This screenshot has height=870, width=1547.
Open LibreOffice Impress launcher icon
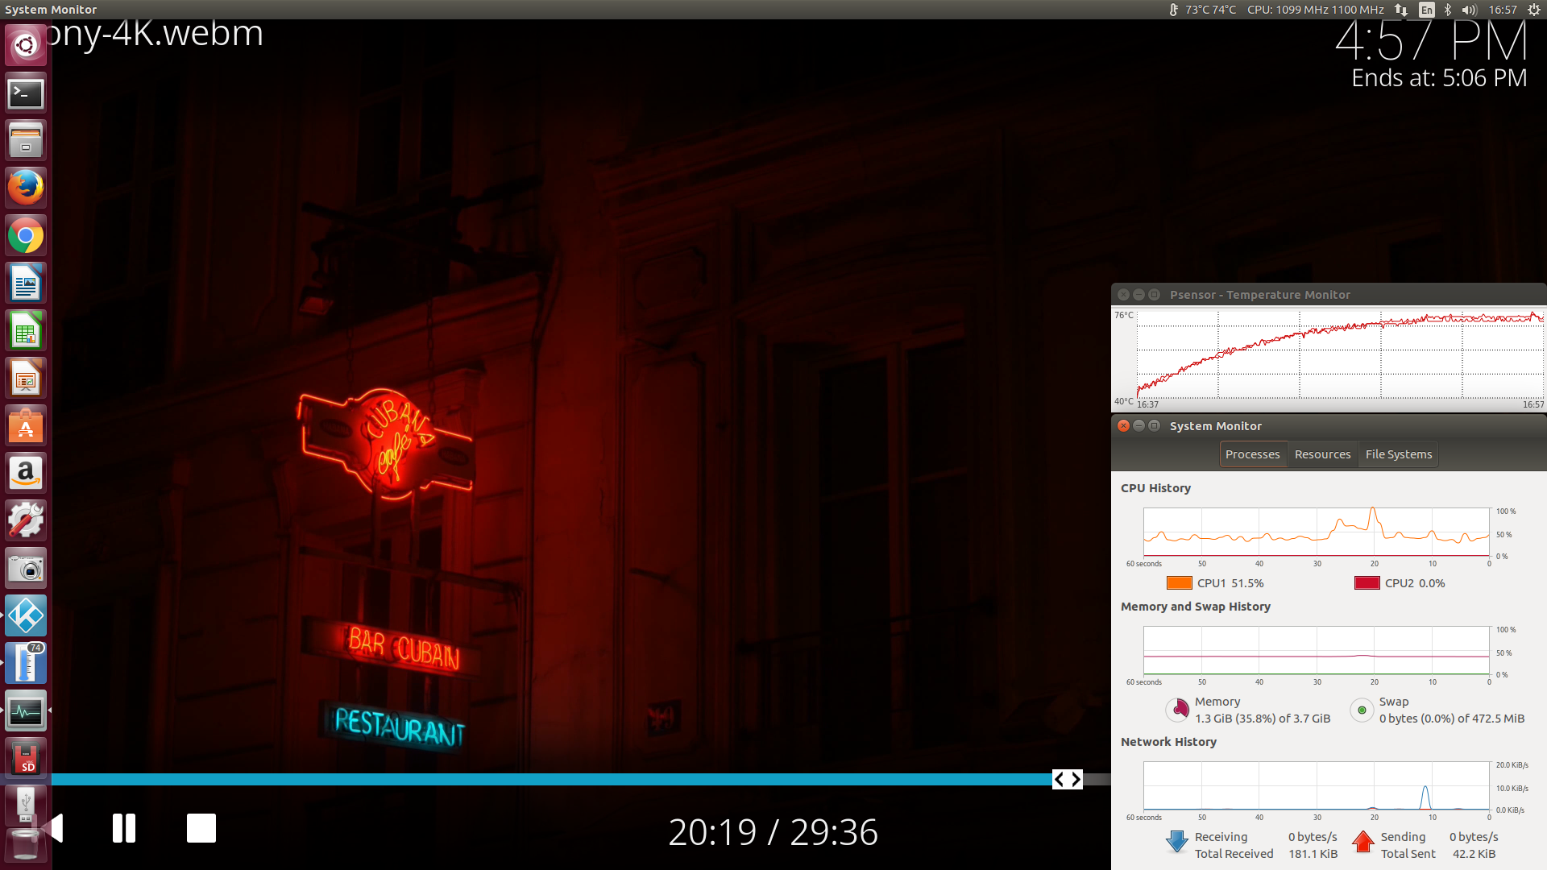pos(26,379)
